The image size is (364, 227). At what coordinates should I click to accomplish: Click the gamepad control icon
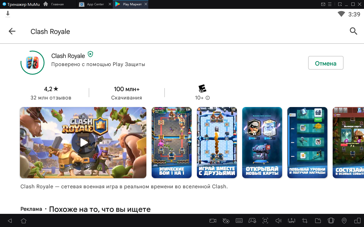(x=252, y=221)
